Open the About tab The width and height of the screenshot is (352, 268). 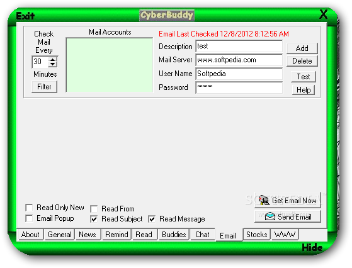[30, 235]
